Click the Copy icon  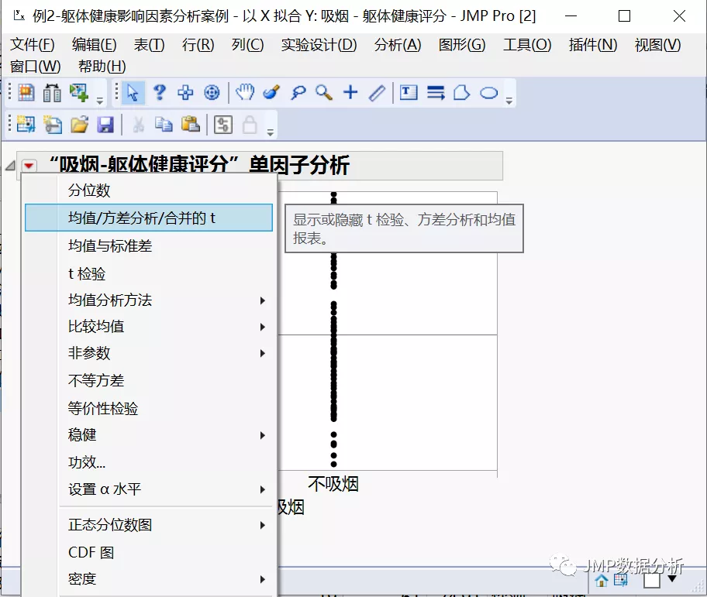(x=164, y=124)
